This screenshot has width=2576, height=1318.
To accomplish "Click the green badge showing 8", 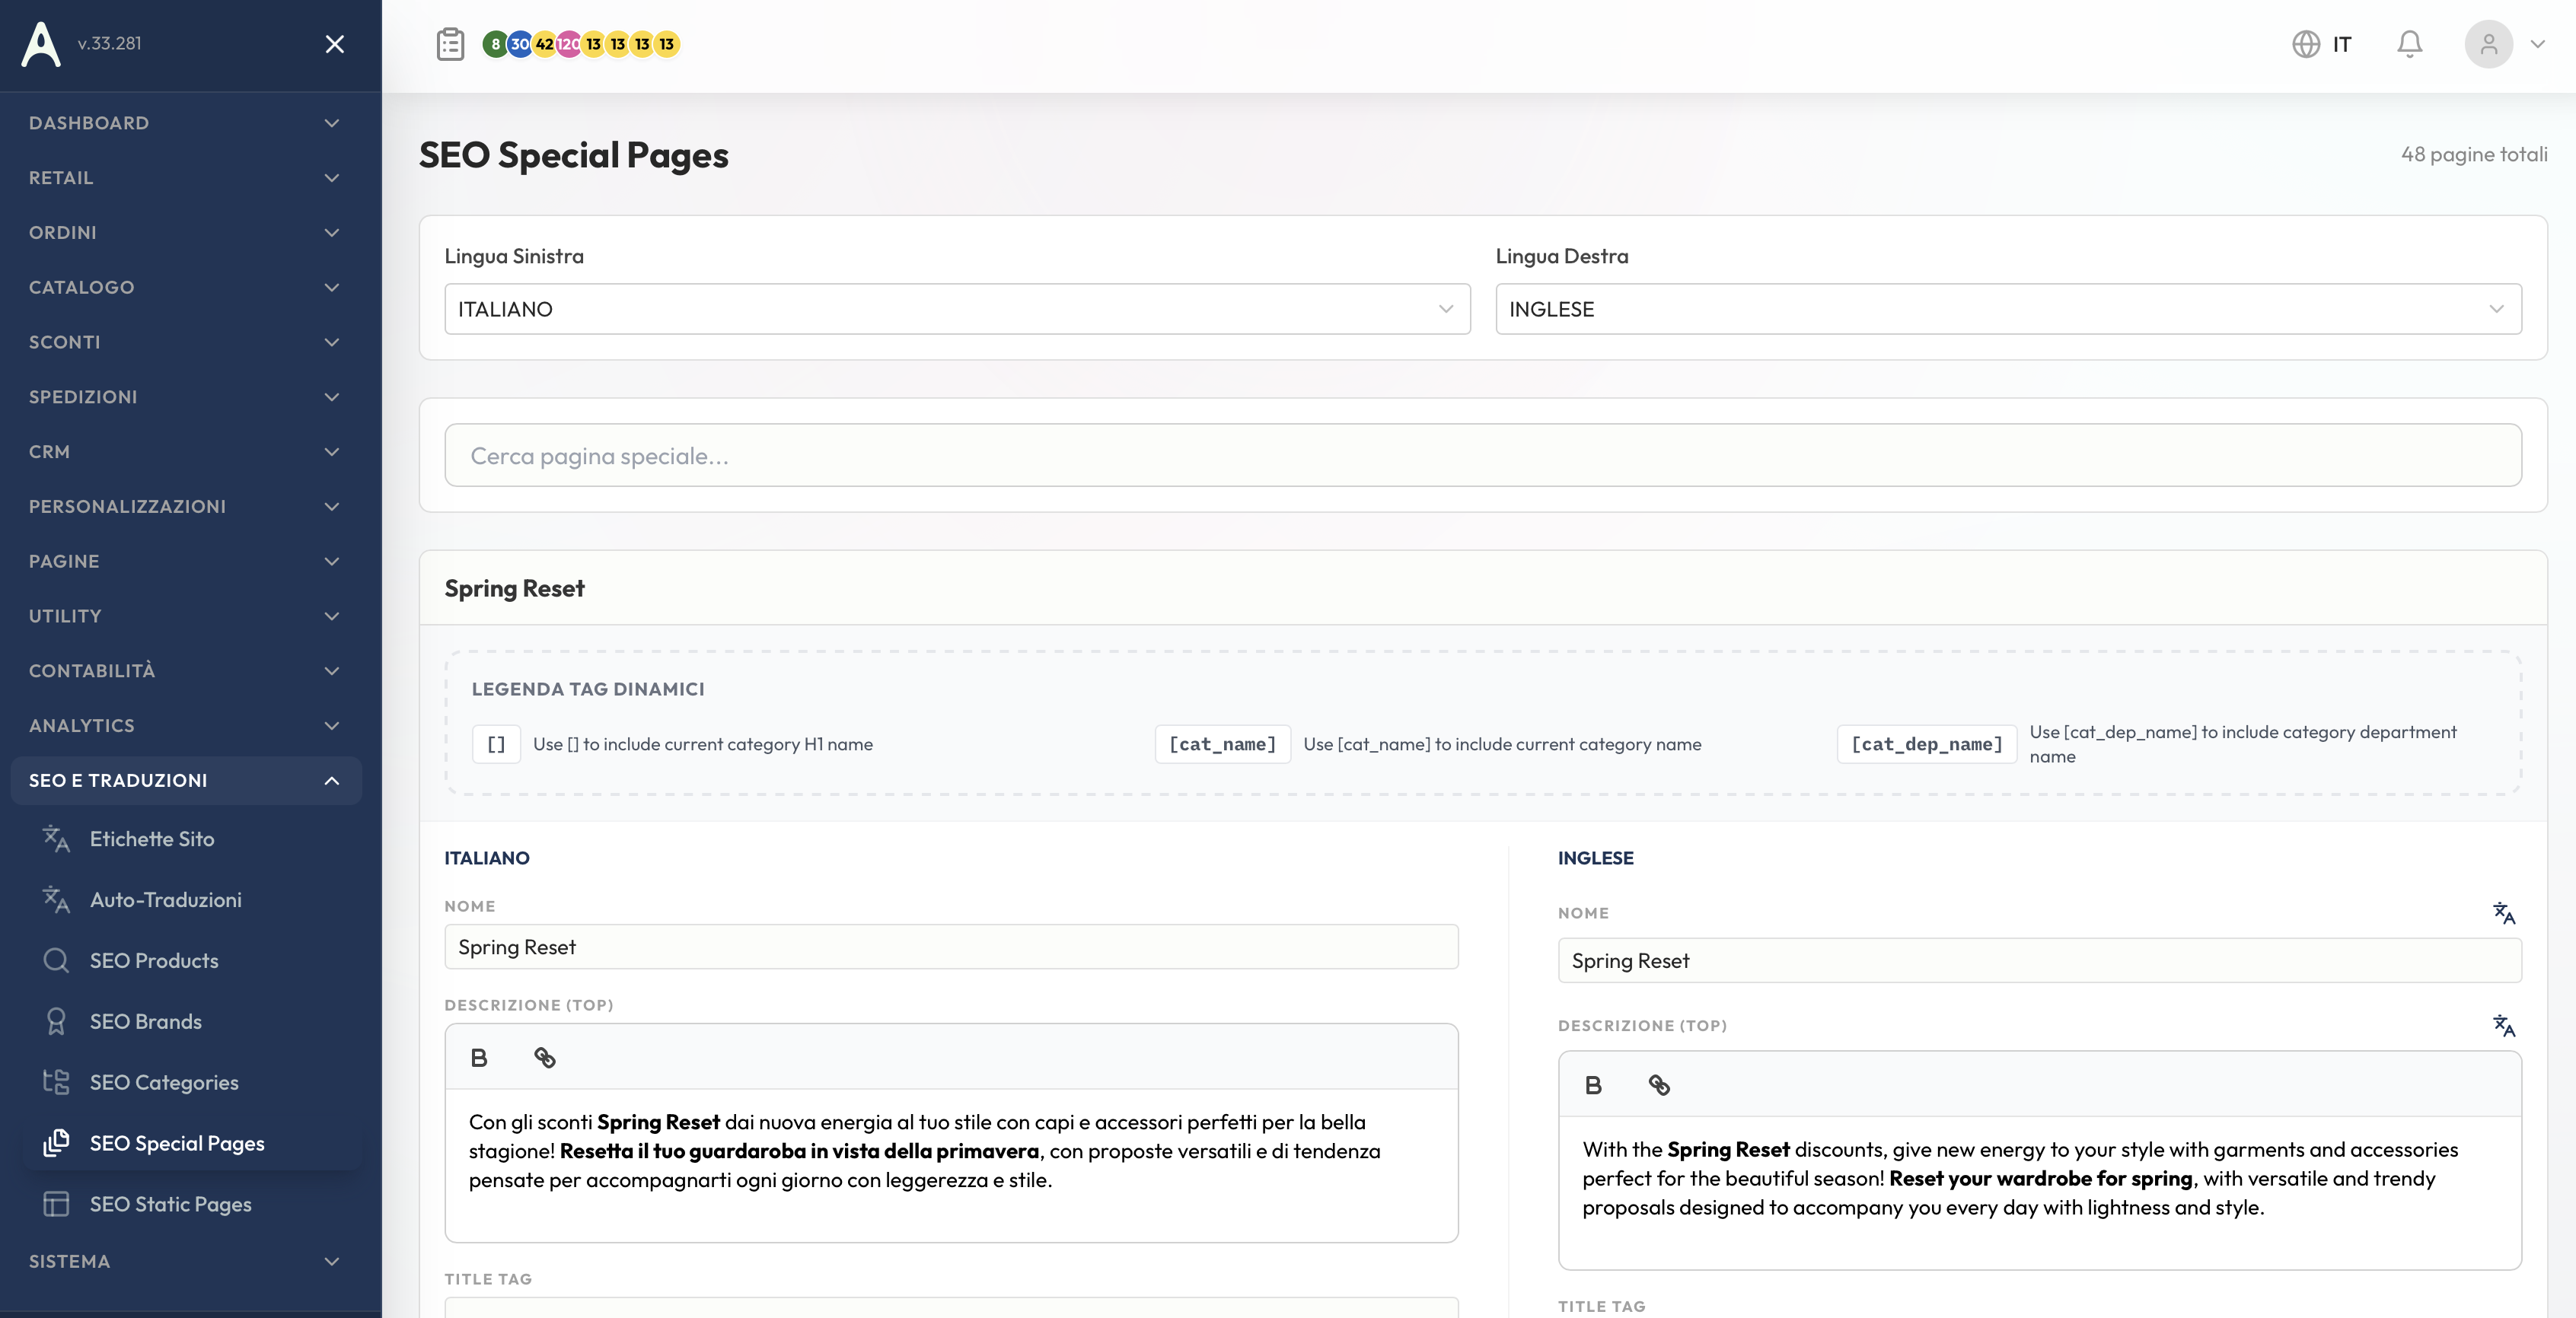I will pos(495,44).
